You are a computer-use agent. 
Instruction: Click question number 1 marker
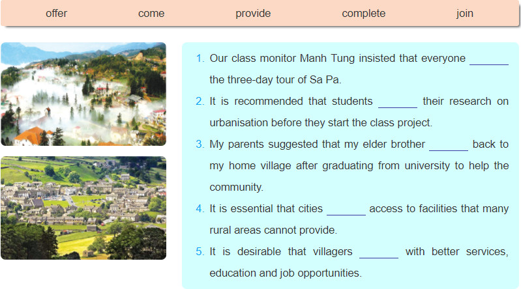(200, 59)
